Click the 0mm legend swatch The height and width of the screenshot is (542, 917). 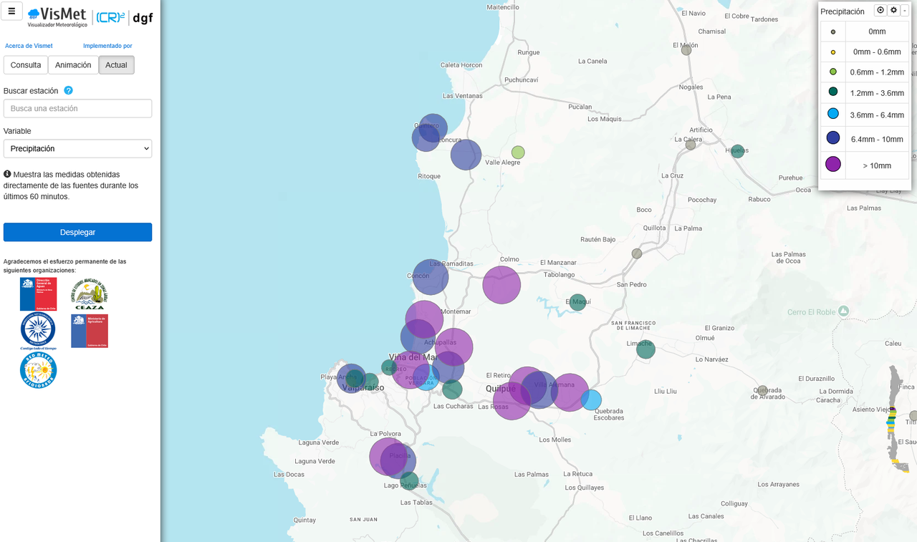click(833, 32)
